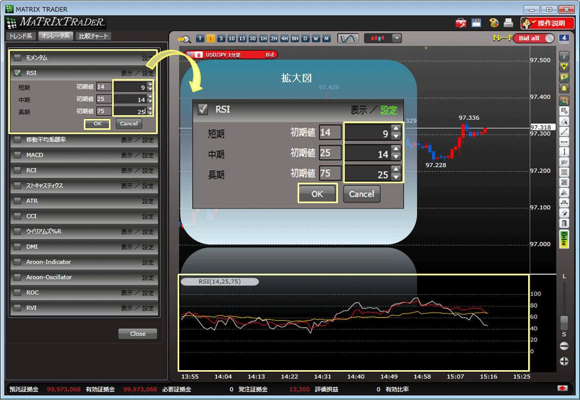
Task: Click 表示 on the ROC row
Action: (x=126, y=293)
